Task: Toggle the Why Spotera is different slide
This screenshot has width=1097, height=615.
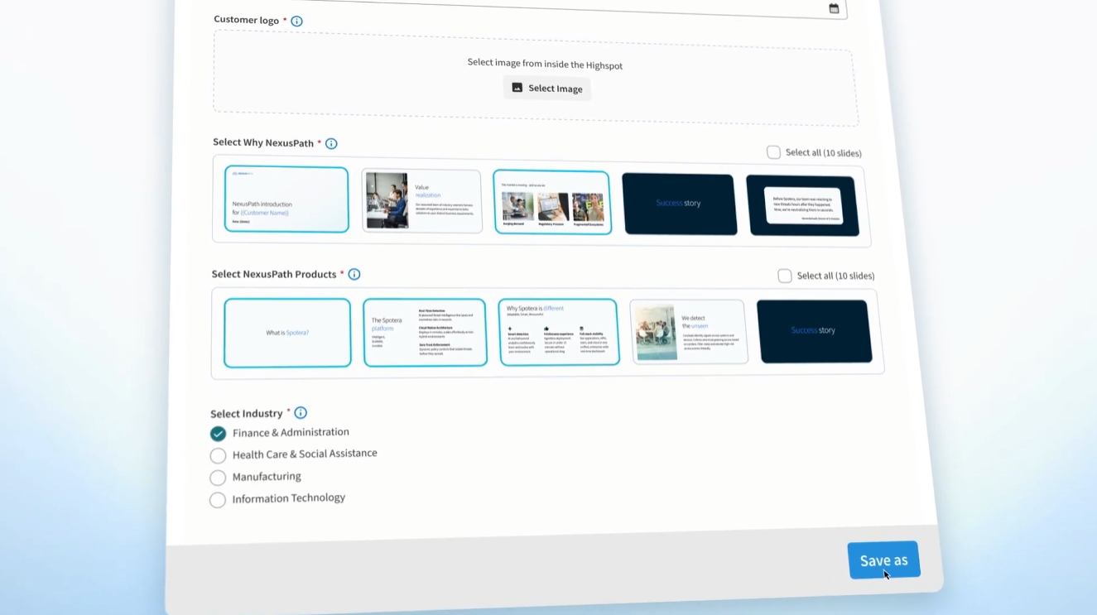Action: [559, 332]
